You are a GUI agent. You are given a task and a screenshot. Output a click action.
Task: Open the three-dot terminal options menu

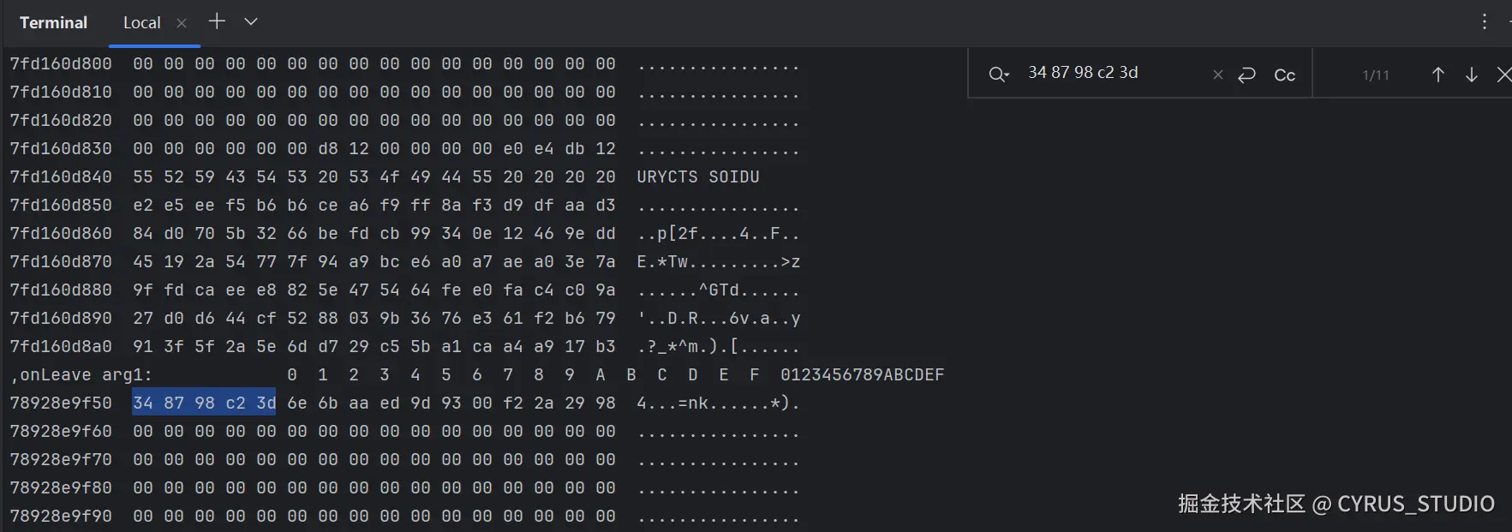click(1485, 22)
